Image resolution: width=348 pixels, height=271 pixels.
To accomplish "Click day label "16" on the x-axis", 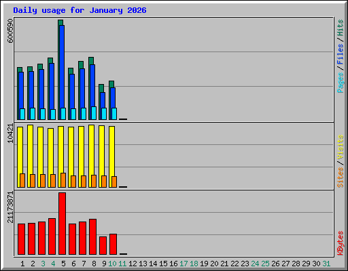I will (x=173, y=264).
